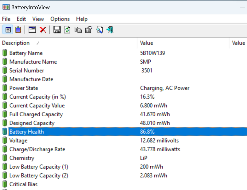
Task: Click the SMP manufacturer value
Action: (x=145, y=62)
